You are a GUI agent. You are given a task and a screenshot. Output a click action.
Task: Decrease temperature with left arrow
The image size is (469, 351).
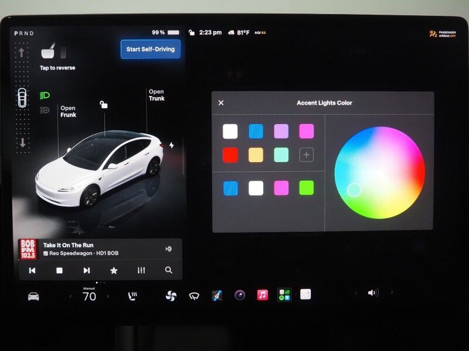click(x=70, y=297)
